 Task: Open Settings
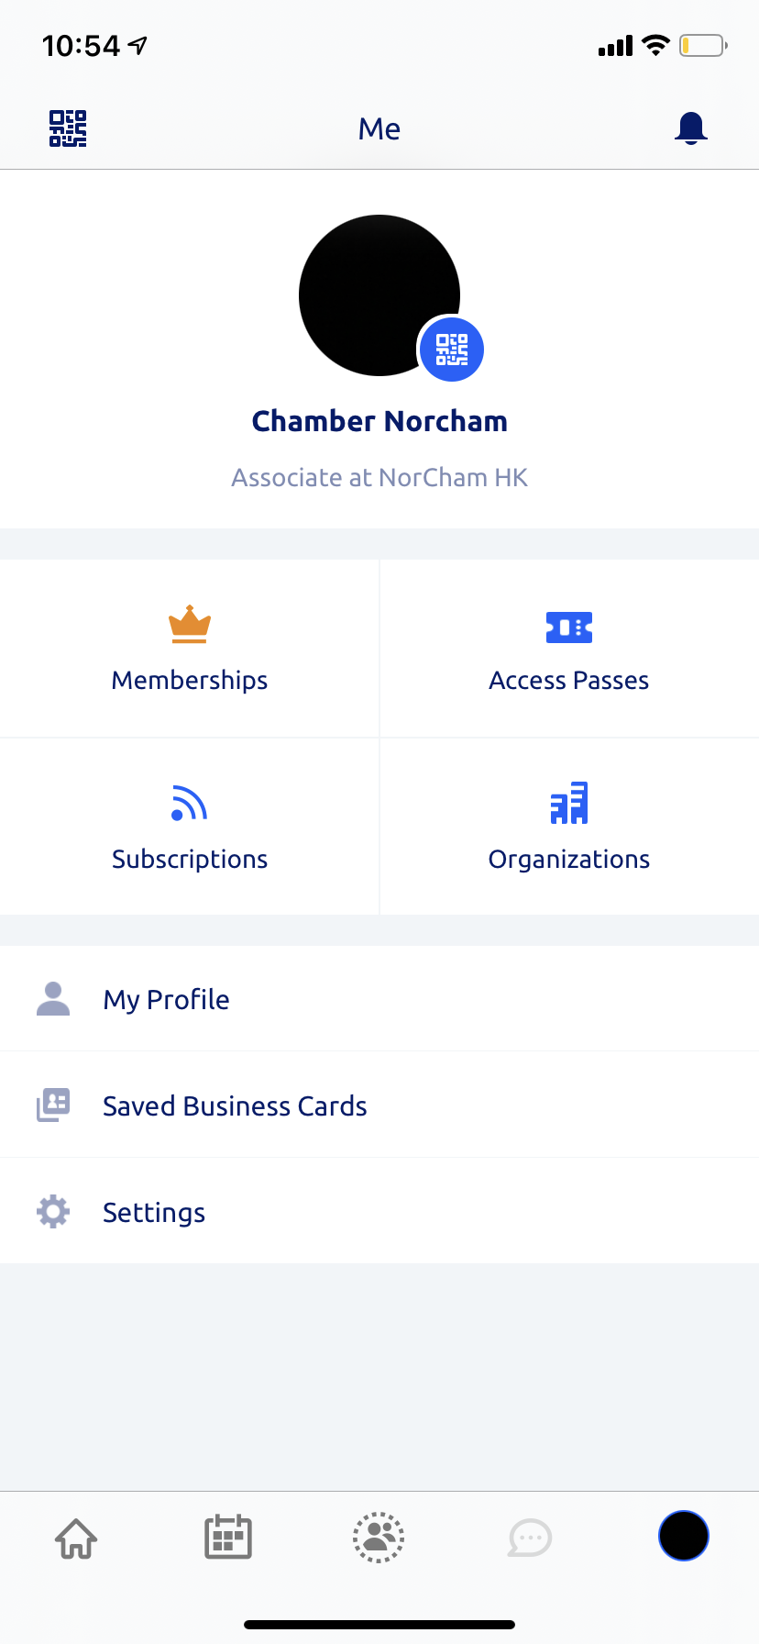tap(379, 1212)
